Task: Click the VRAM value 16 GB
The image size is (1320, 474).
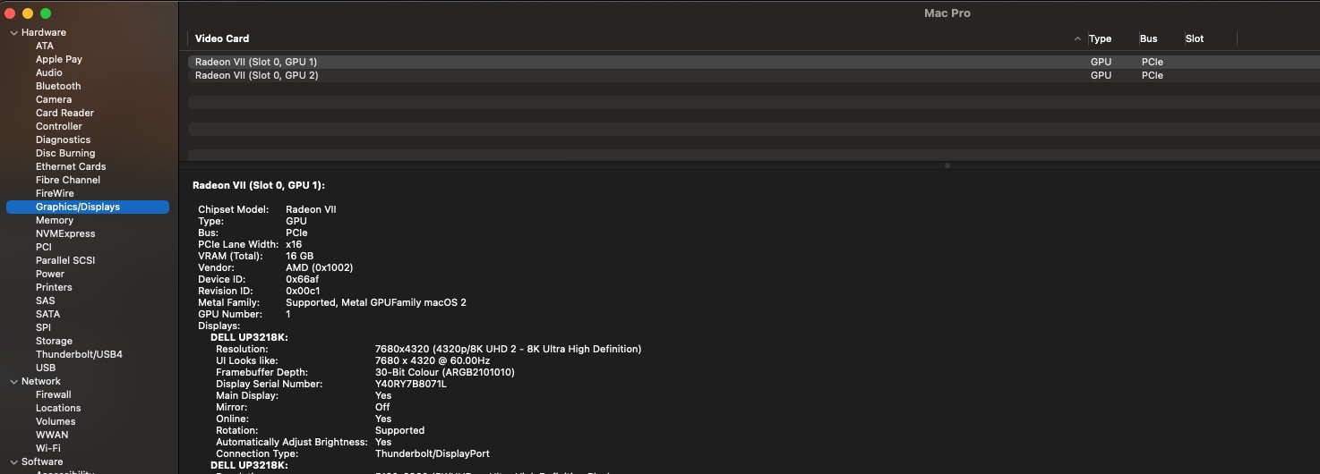Action: (299, 256)
